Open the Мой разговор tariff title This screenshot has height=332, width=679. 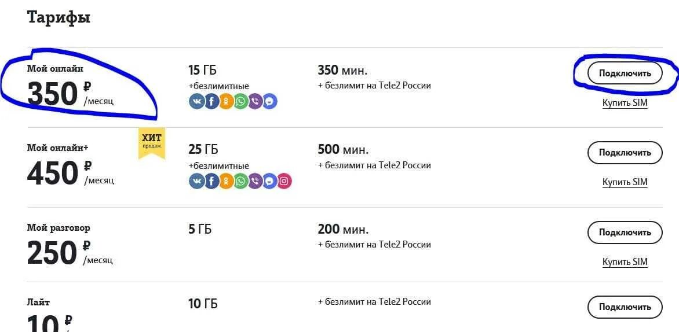coord(59,228)
